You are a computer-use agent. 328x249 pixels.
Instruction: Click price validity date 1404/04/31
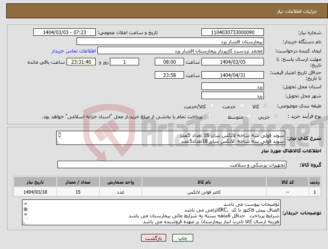click(232, 75)
